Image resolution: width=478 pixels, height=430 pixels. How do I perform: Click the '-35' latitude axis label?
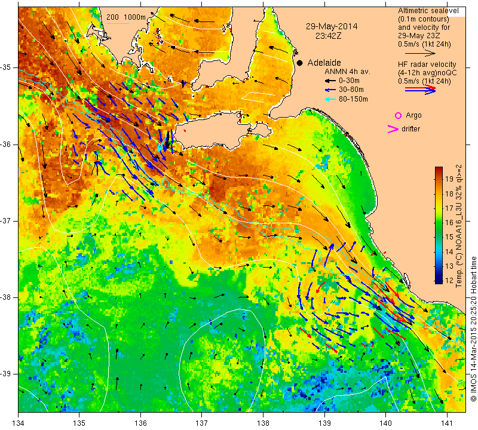pos(6,67)
